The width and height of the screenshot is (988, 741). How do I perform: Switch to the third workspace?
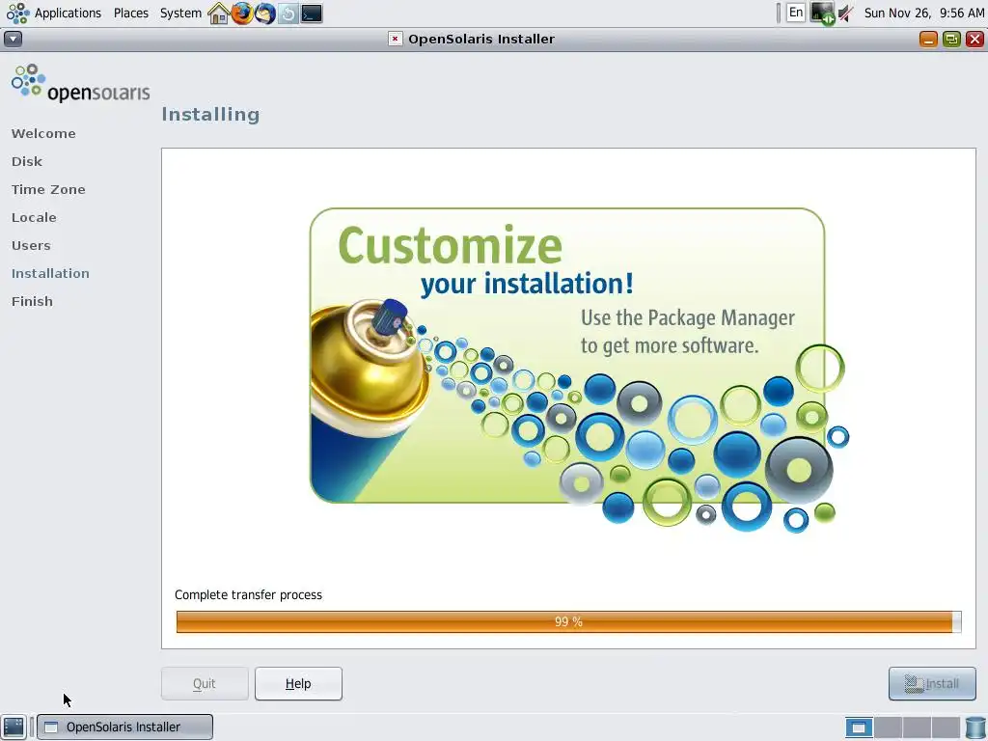[917, 727]
